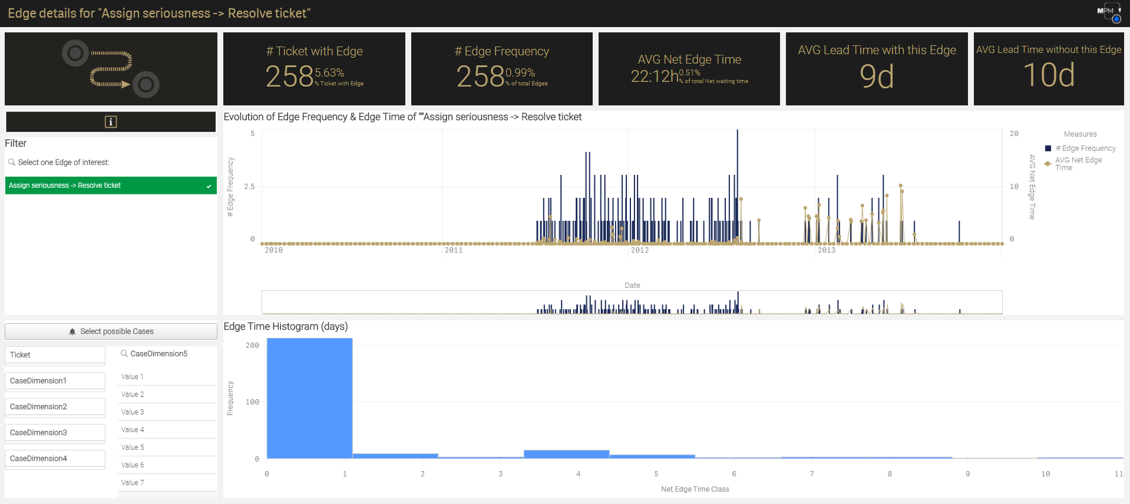1130x504 pixels.
Task: Select 'Value 6' in CaseDimension5 list
Action: coord(167,465)
